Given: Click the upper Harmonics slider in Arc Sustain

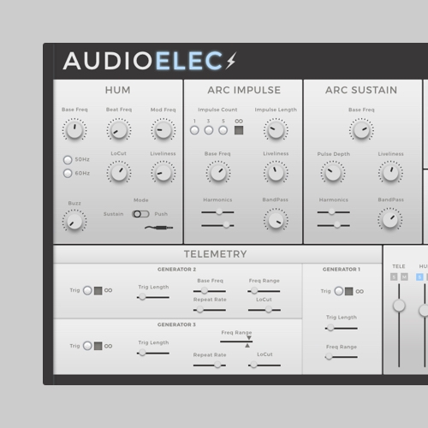Looking at the screenshot, I should point(334,212).
